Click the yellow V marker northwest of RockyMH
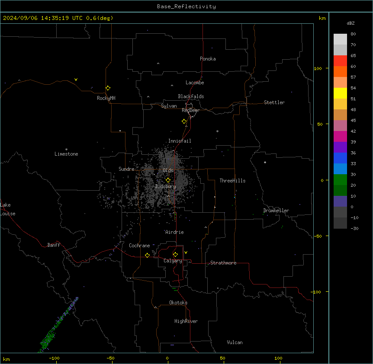 [76, 80]
